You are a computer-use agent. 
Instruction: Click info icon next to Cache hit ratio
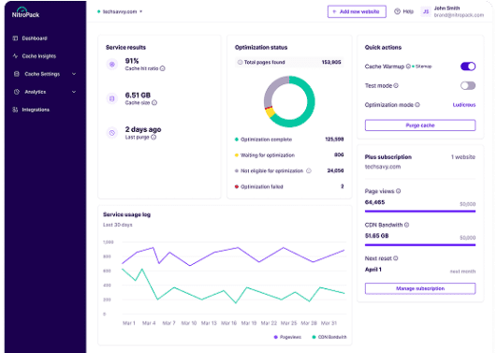[162, 68]
